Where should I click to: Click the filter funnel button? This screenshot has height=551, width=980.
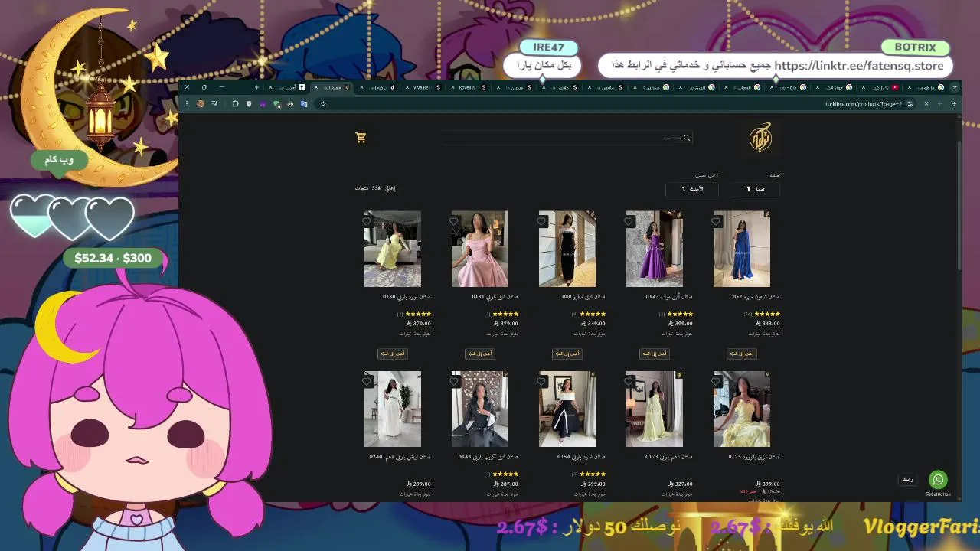coord(753,189)
